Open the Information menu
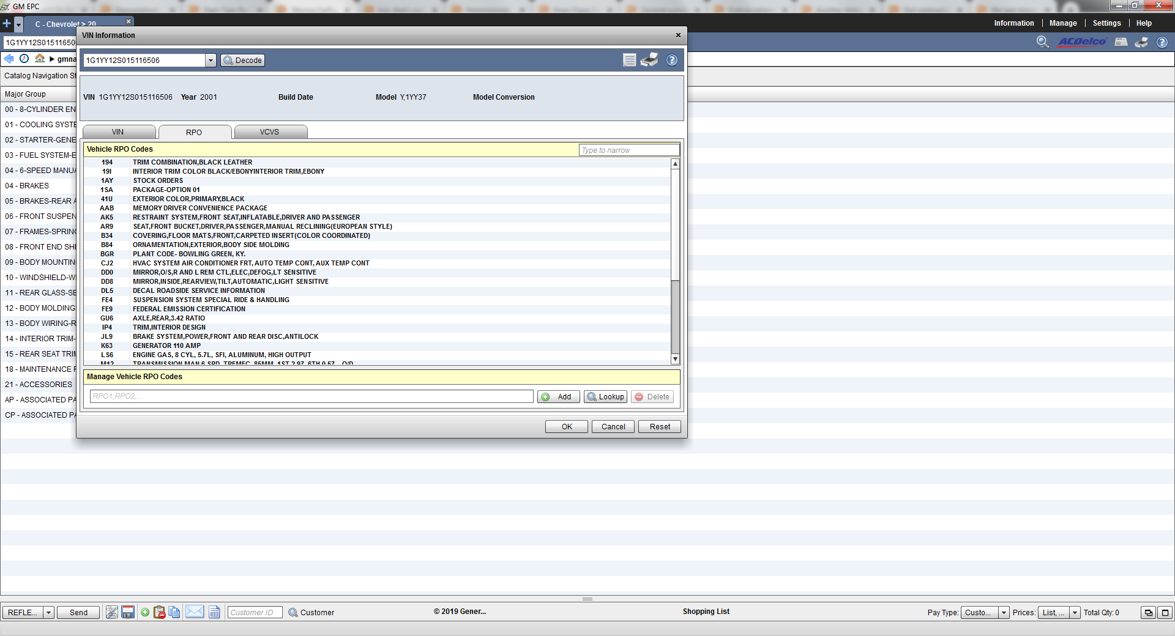Screen dimensions: 1175x636 click(x=1014, y=23)
